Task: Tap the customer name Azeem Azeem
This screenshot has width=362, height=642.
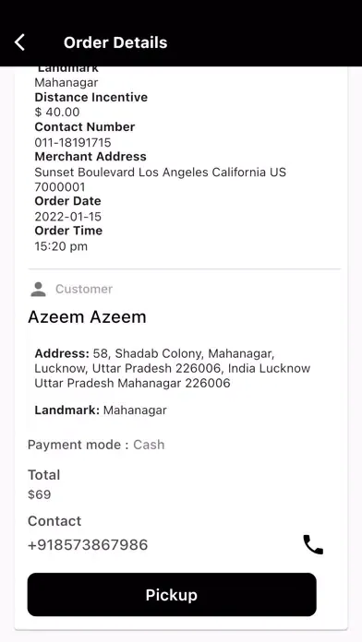Action: [87, 317]
